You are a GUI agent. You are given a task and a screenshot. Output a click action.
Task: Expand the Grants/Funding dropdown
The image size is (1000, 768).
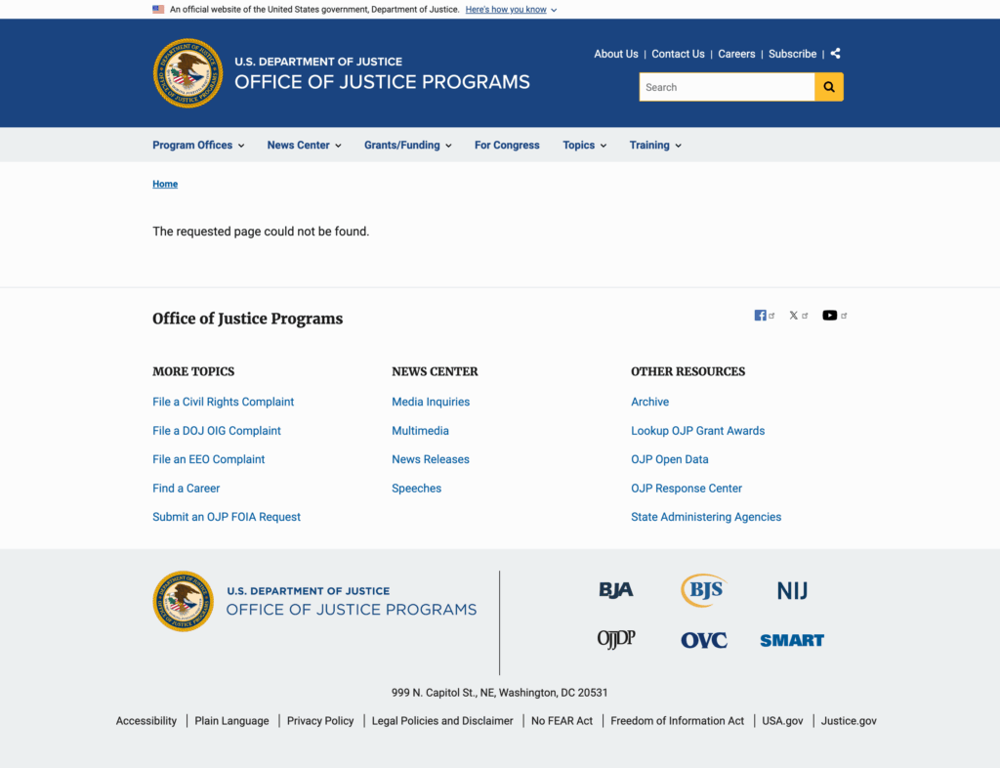pos(407,145)
